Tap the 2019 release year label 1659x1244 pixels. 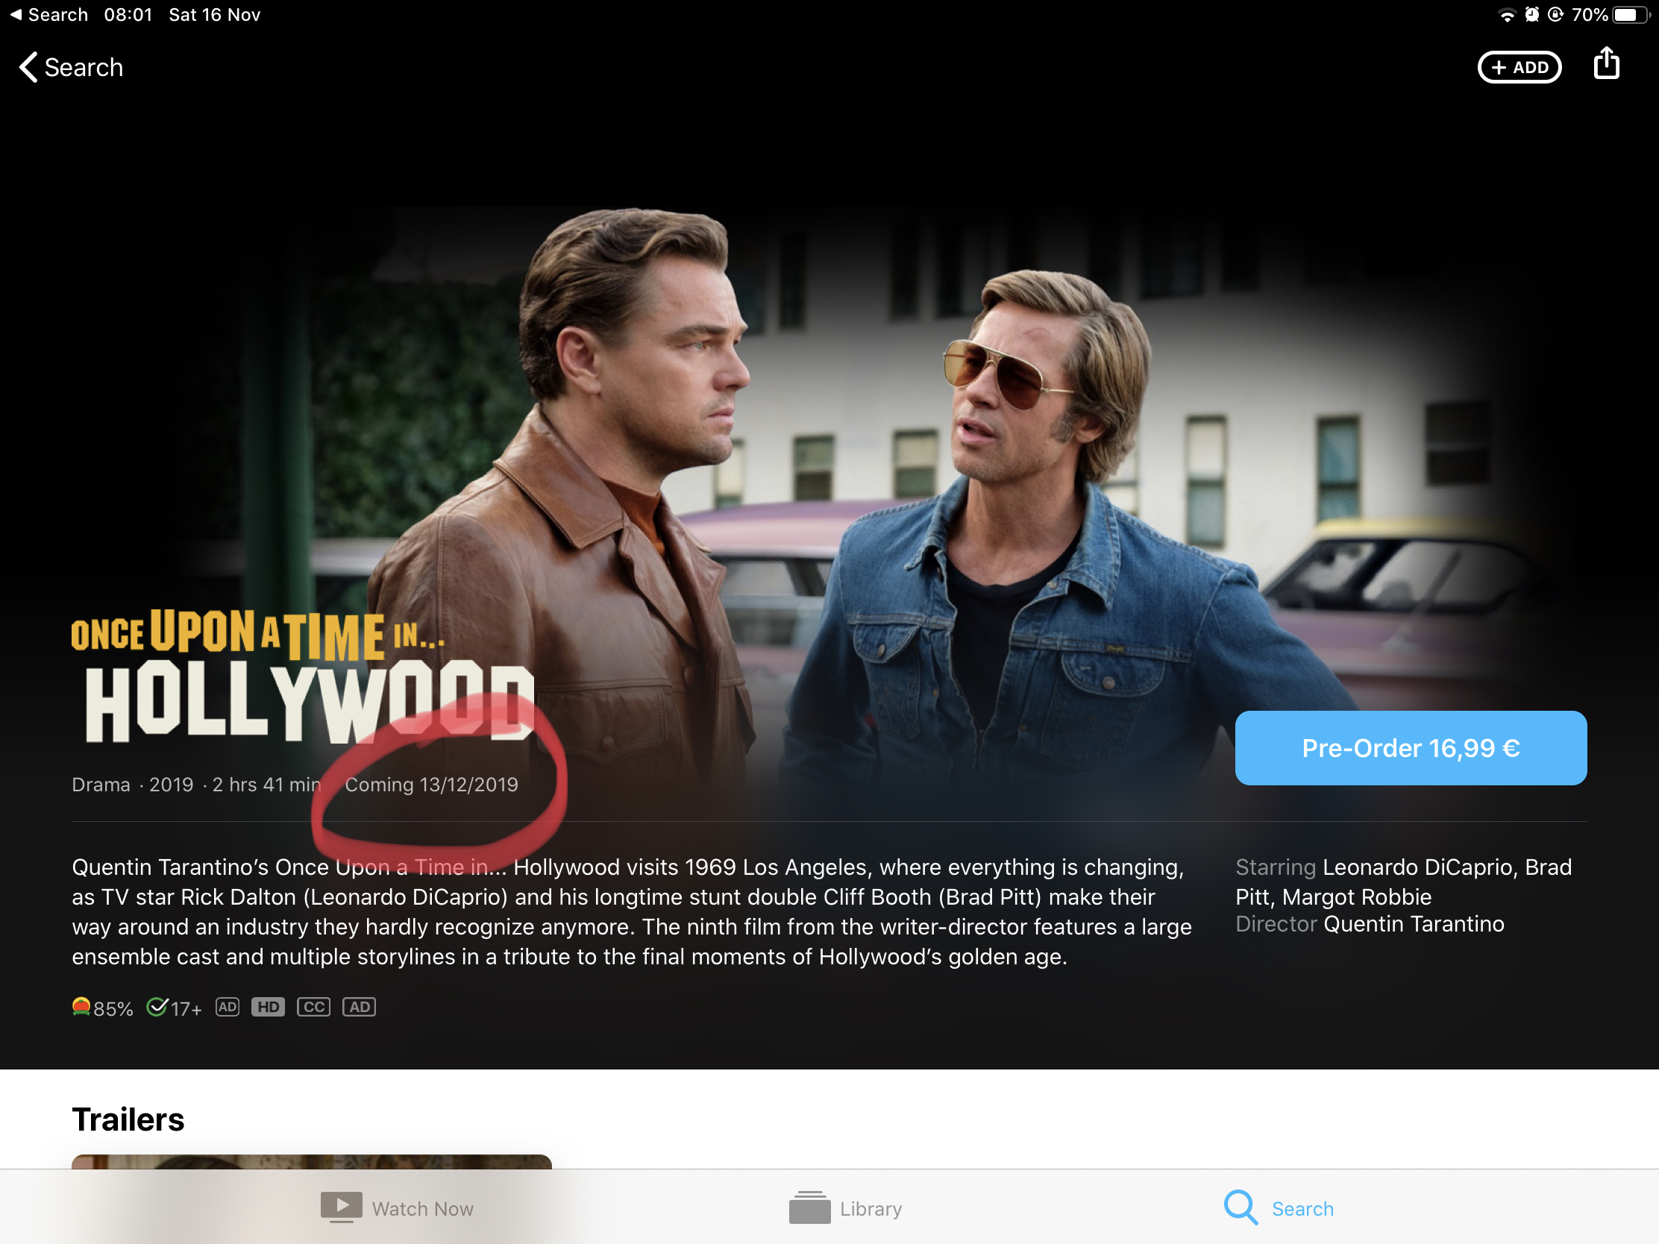(171, 785)
